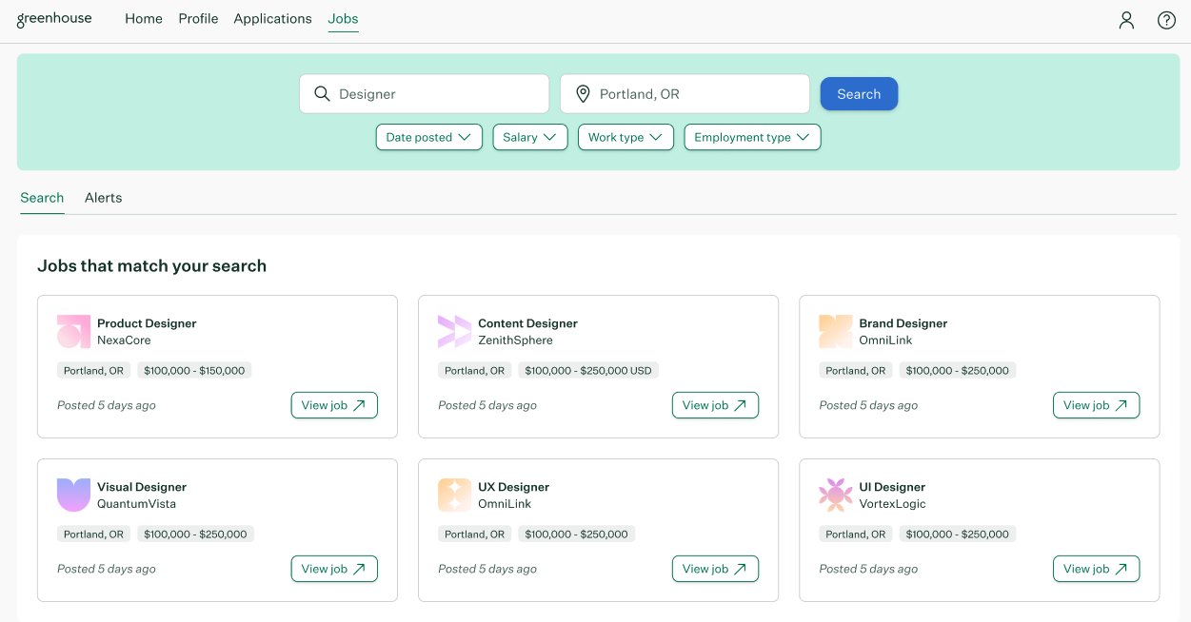Click the 'Jobs that match your search' heading
This screenshot has height=622, width=1191.
[x=151, y=266]
